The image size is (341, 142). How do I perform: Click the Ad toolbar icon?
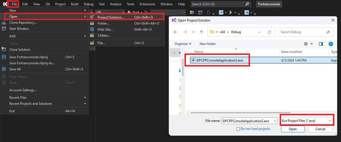click(247, 12)
